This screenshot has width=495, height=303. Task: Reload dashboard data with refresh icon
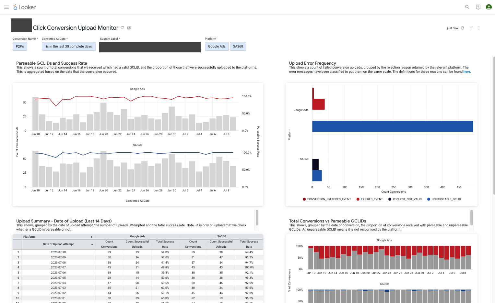coord(463,28)
